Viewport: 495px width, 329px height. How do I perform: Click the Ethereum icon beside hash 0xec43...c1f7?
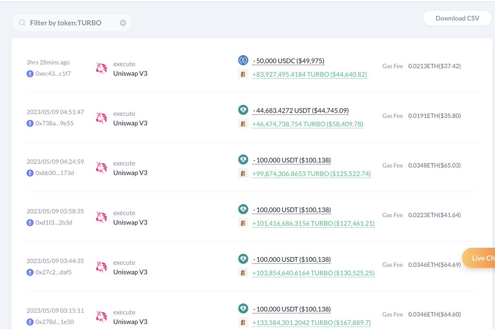(29, 73)
